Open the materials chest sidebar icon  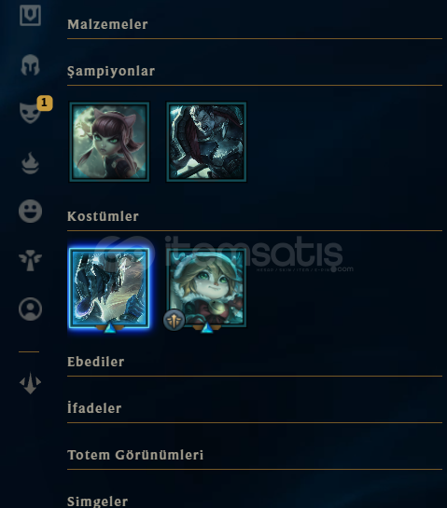[30, 15]
